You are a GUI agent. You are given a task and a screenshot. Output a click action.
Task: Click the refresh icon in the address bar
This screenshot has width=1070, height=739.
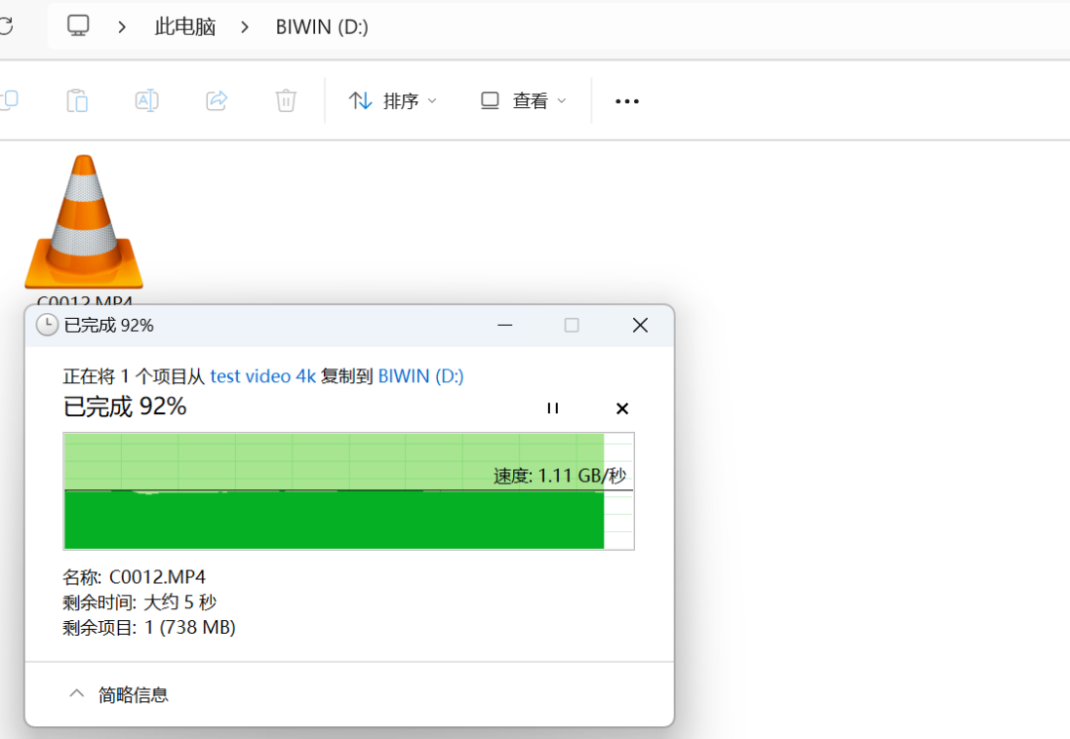click(x=6, y=27)
